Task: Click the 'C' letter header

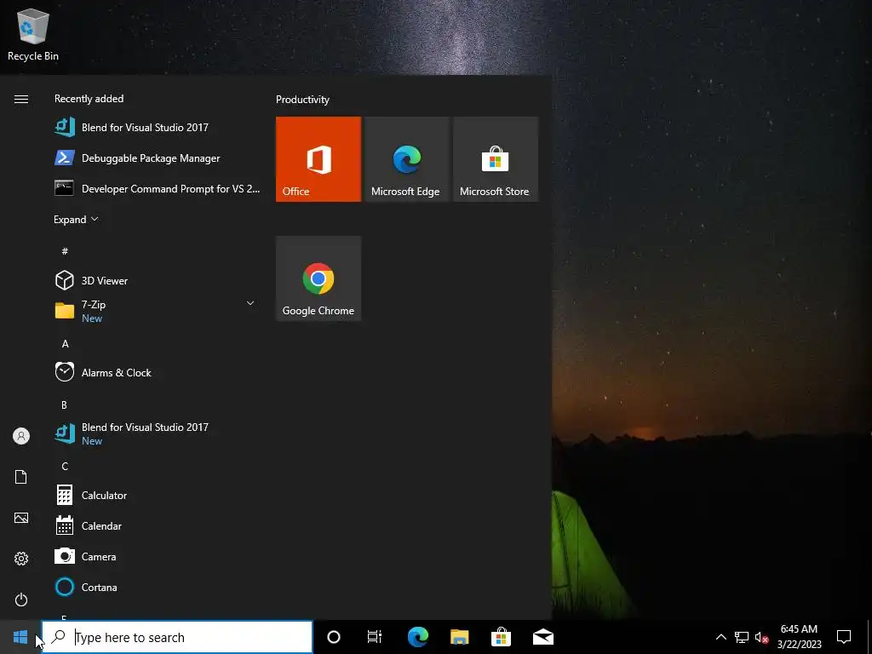Action: click(65, 466)
